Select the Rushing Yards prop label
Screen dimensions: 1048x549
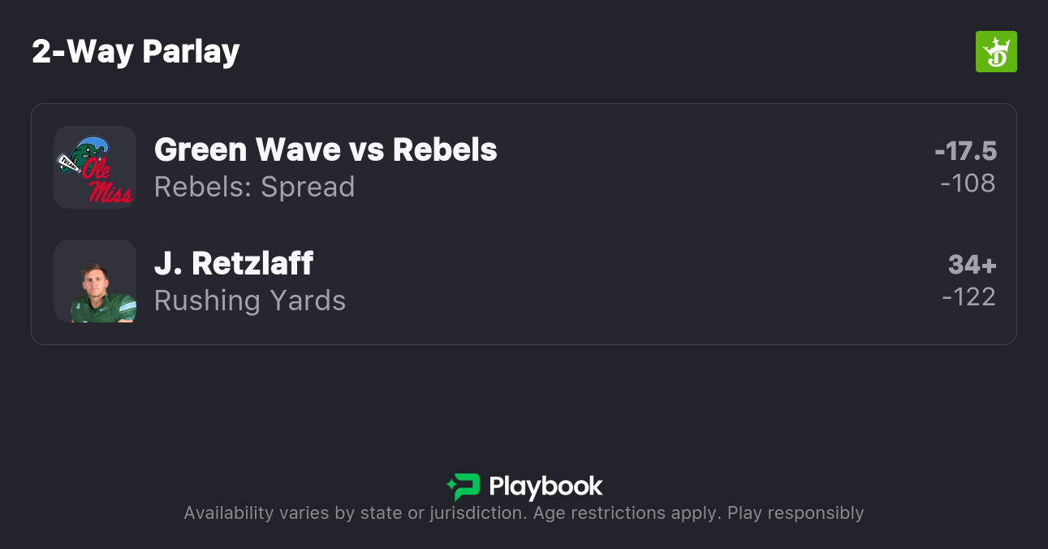pos(250,300)
